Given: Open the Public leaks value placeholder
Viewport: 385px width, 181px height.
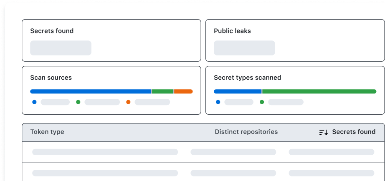Looking at the screenshot, I should click(244, 48).
